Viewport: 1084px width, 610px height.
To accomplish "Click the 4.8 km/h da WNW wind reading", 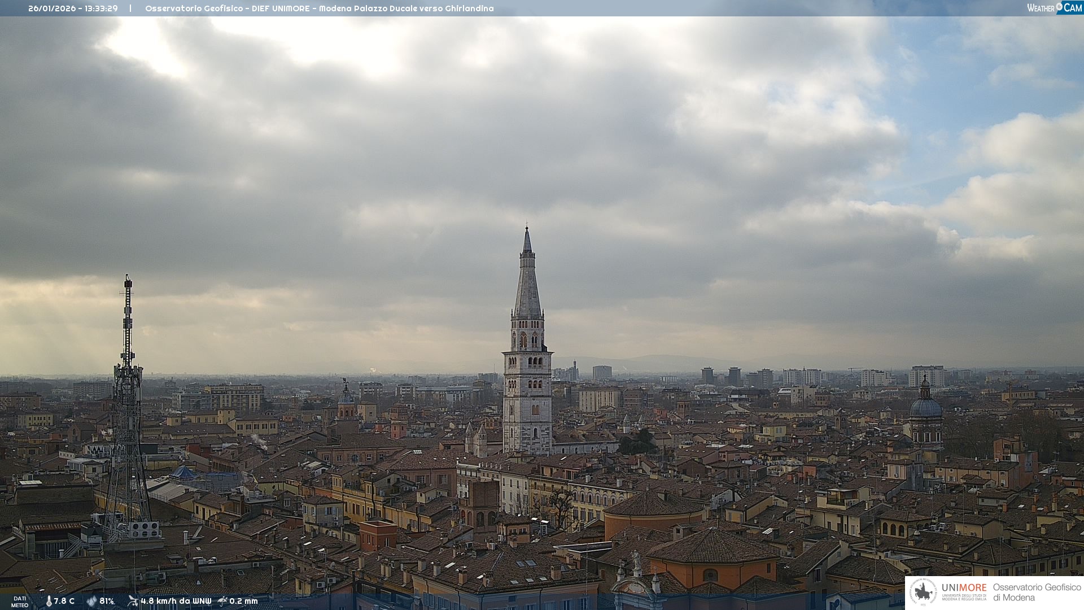I will [176, 601].
